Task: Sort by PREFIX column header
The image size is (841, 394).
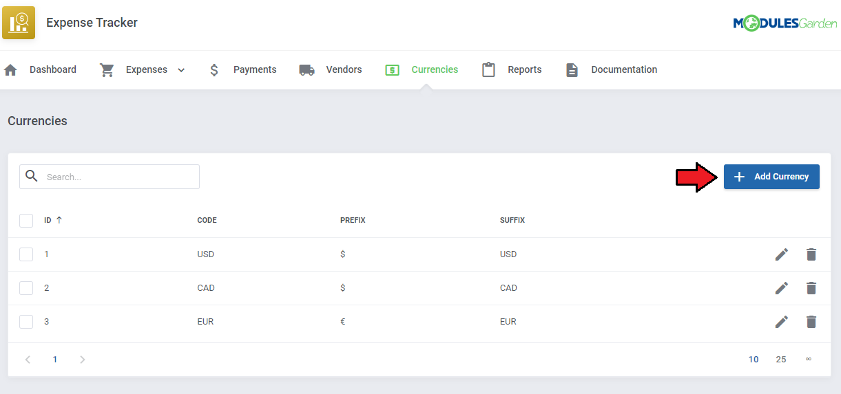Action: [x=353, y=221]
